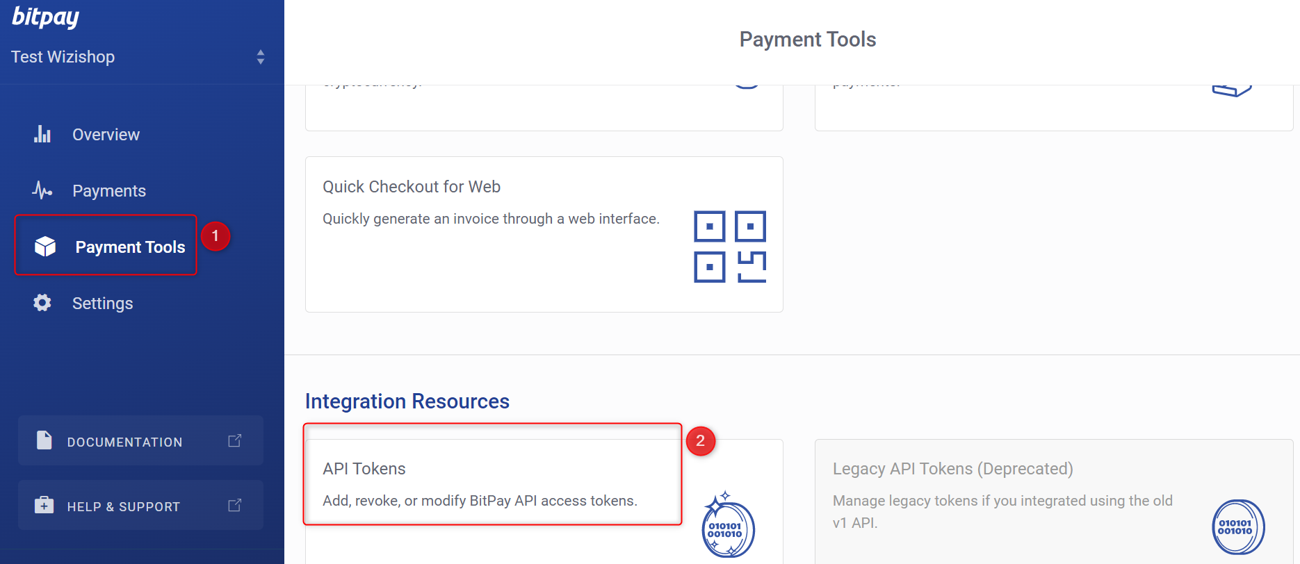Click "Manage legacy tokens" description text
The width and height of the screenshot is (1300, 564).
pos(1002,511)
